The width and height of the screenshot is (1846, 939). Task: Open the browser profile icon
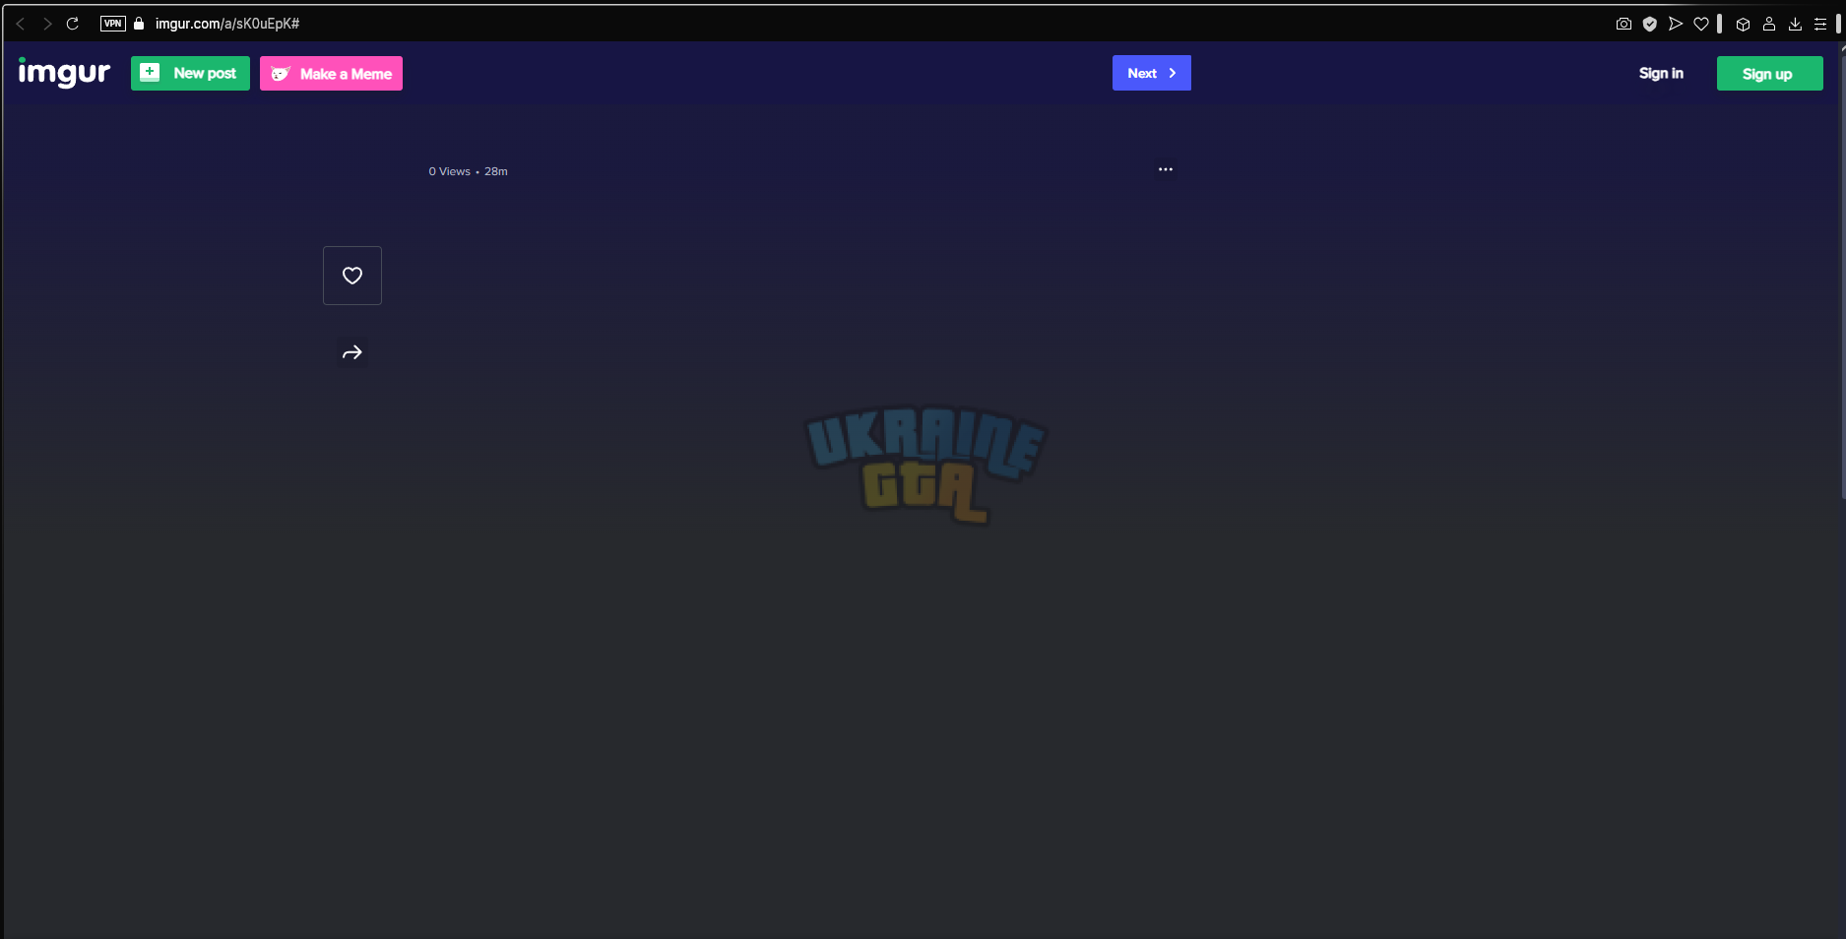point(1769,24)
